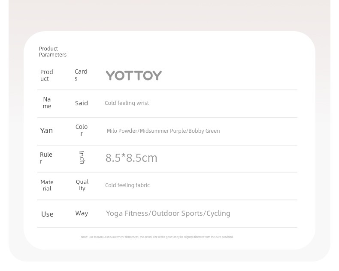Click the YOTTOY brand logo
The height and width of the screenshot is (271, 339).
[133, 75]
